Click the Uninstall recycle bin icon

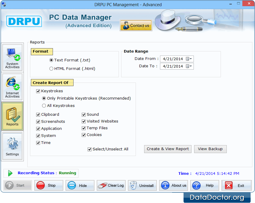click(x=133, y=185)
